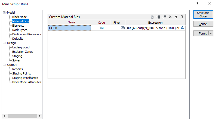Click the Code column header
Screen dimensions: 216x121
click(x=101, y=23)
